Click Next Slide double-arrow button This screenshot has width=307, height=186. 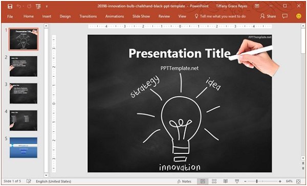point(303,168)
